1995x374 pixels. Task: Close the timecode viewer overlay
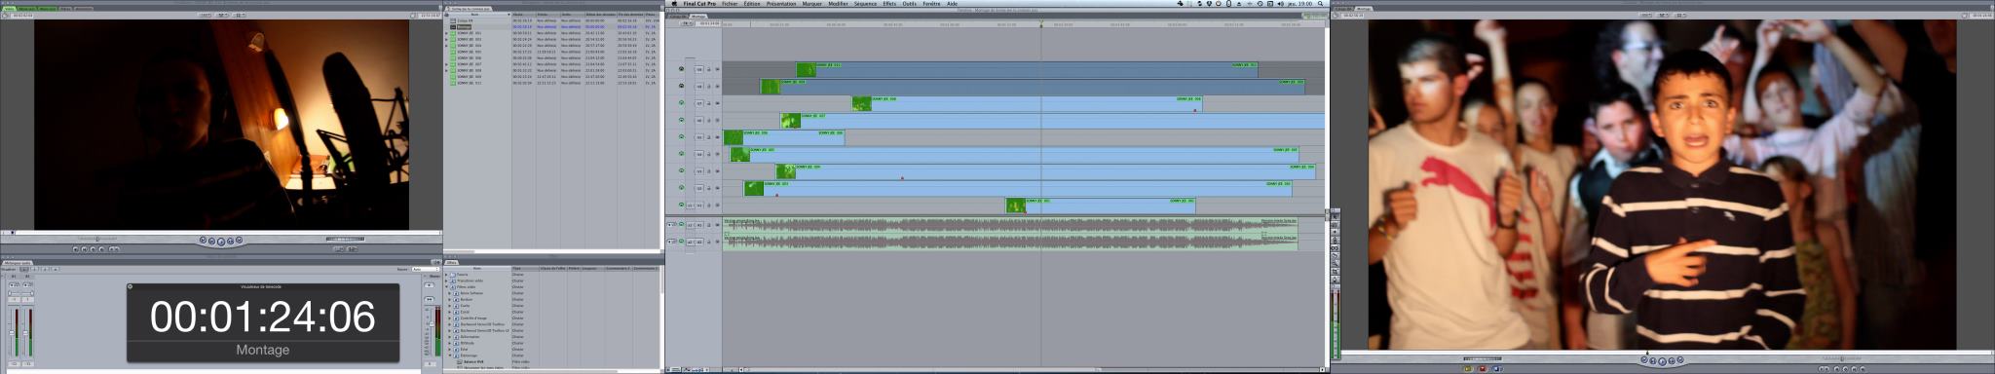click(x=130, y=286)
